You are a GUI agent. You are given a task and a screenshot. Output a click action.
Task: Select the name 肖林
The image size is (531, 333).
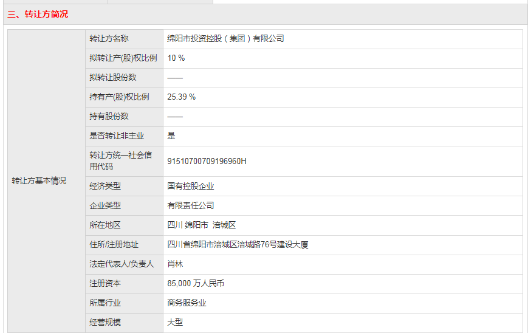pyautogui.click(x=175, y=264)
